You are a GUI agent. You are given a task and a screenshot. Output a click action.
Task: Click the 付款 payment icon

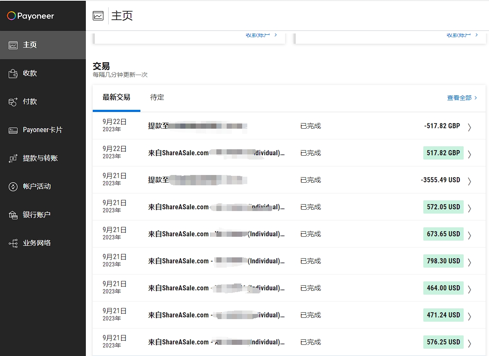(13, 102)
